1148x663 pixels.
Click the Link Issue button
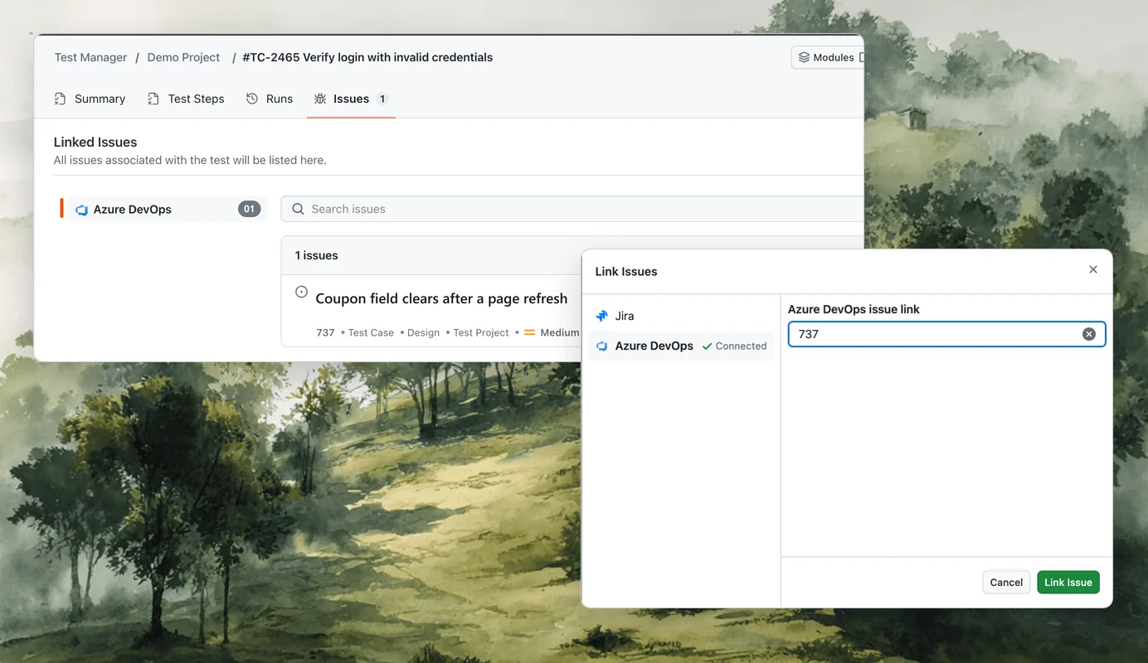click(x=1068, y=583)
